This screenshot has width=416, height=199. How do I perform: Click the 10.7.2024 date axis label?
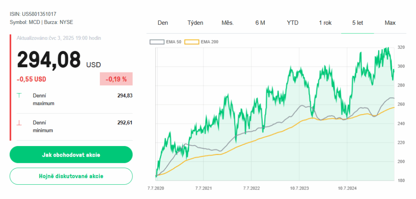347,188
